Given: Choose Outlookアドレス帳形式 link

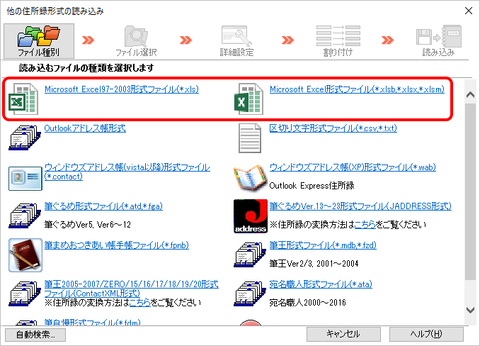Looking at the screenshot, I should pyautogui.click(x=85, y=128).
